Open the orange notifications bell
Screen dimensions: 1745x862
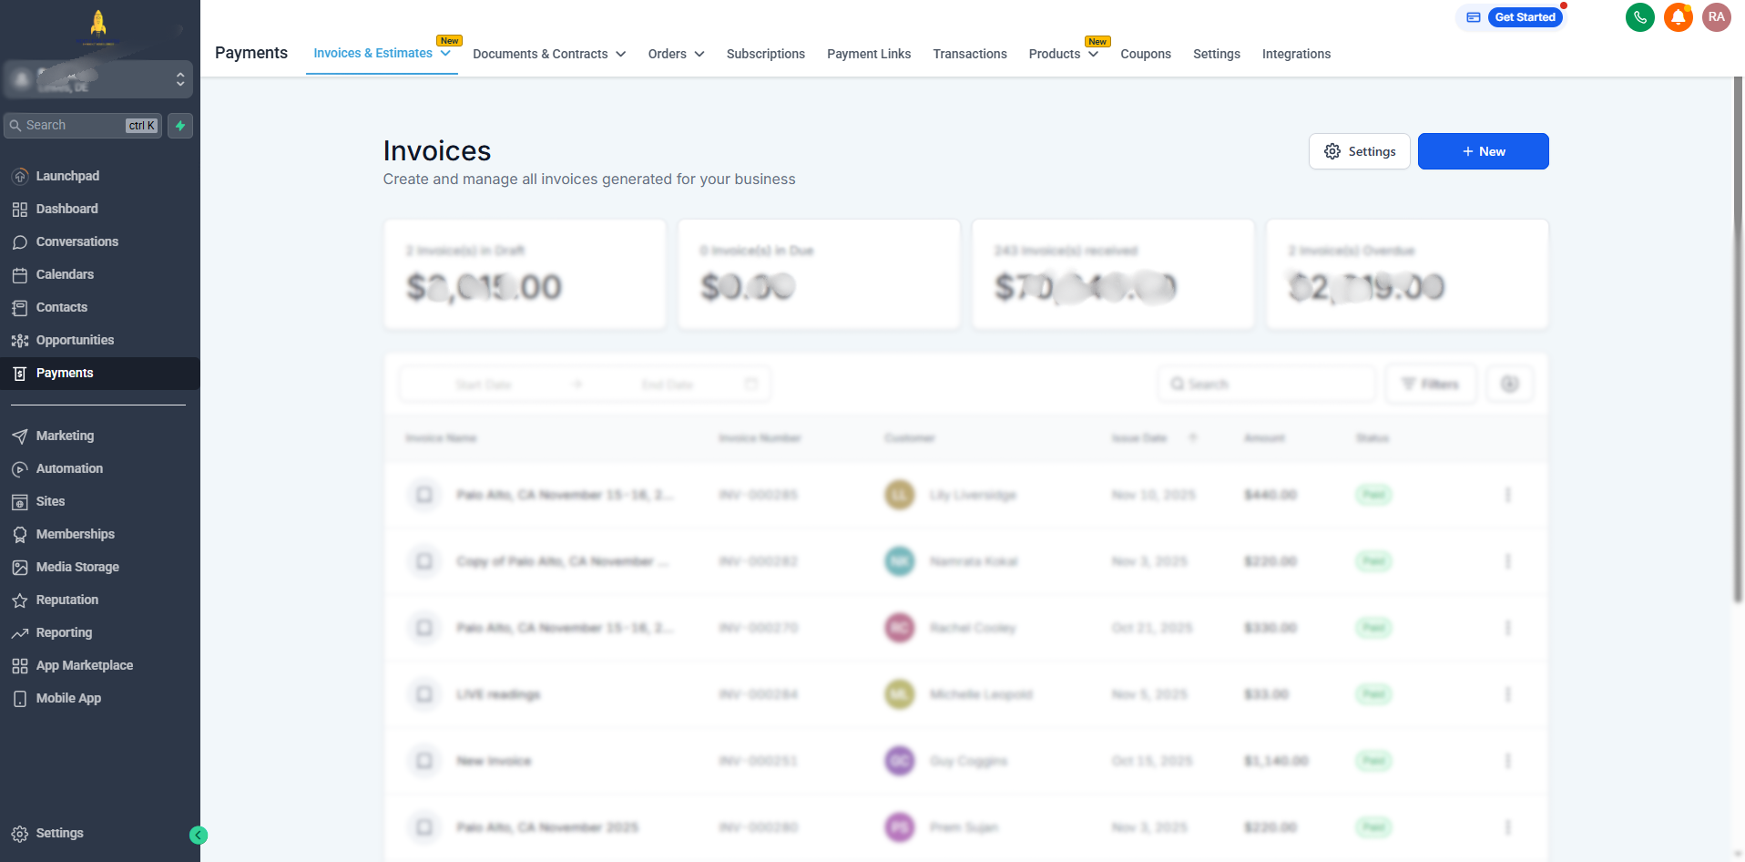tap(1678, 17)
